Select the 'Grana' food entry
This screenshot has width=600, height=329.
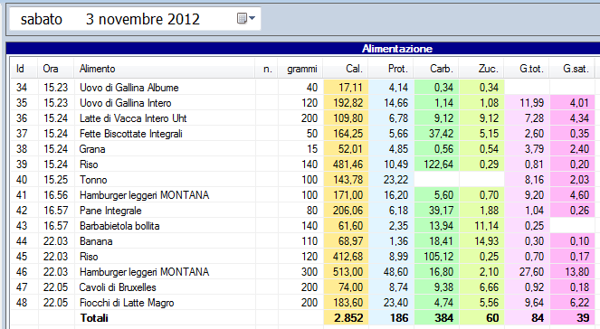click(303, 148)
